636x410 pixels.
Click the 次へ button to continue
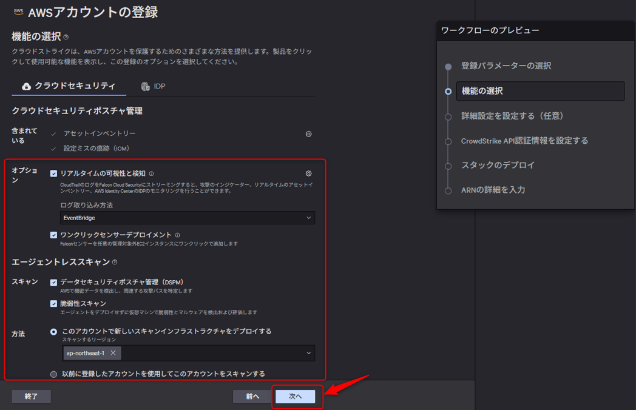click(297, 396)
